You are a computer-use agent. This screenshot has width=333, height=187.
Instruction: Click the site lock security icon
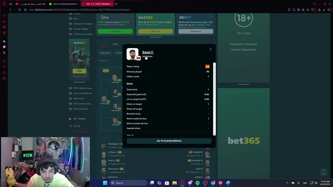[x=25, y=10]
